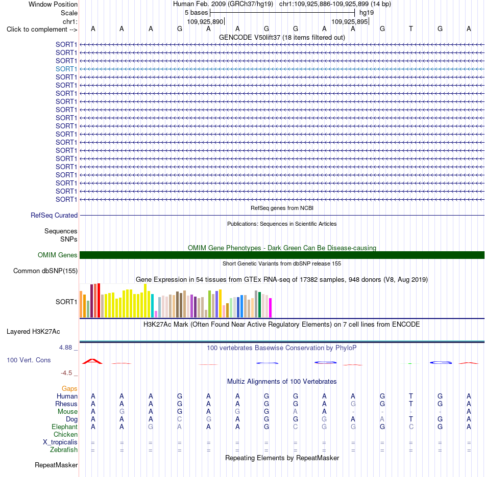Click the '5 bases' scale bar label

point(197,13)
